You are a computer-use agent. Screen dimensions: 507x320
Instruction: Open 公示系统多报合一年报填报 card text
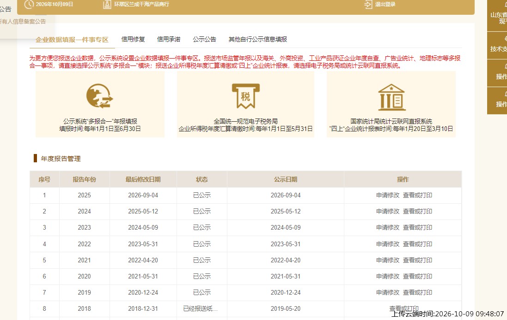coord(100,121)
